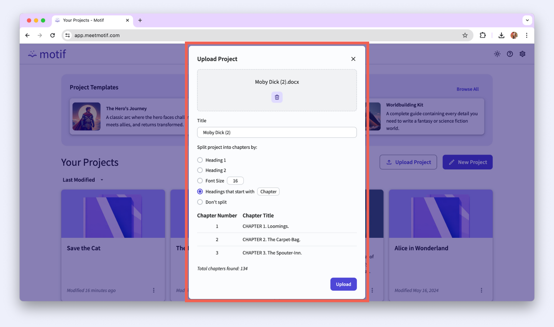
Task: Open more options for Alice in Wonderland
Action: coord(481,290)
